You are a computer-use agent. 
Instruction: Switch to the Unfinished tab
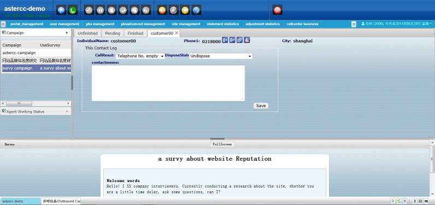point(87,33)
